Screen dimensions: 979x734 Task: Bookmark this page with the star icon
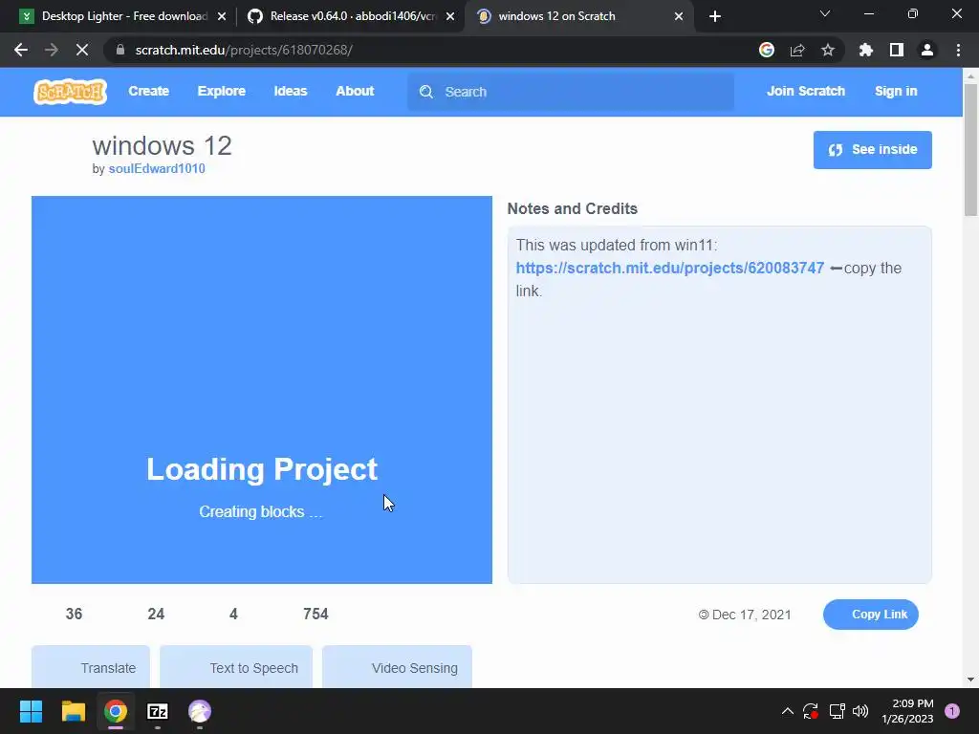click(x=828, y=50)
